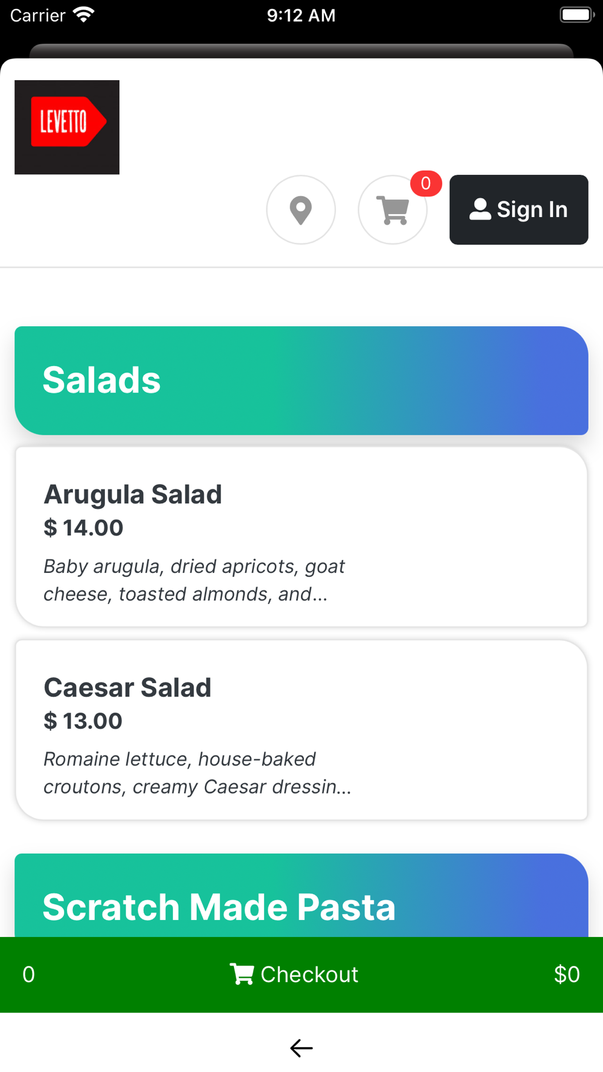The image size is (603, 1072).
Task: Expand the truncated Caesar Salad description
Action: [197, 773]
